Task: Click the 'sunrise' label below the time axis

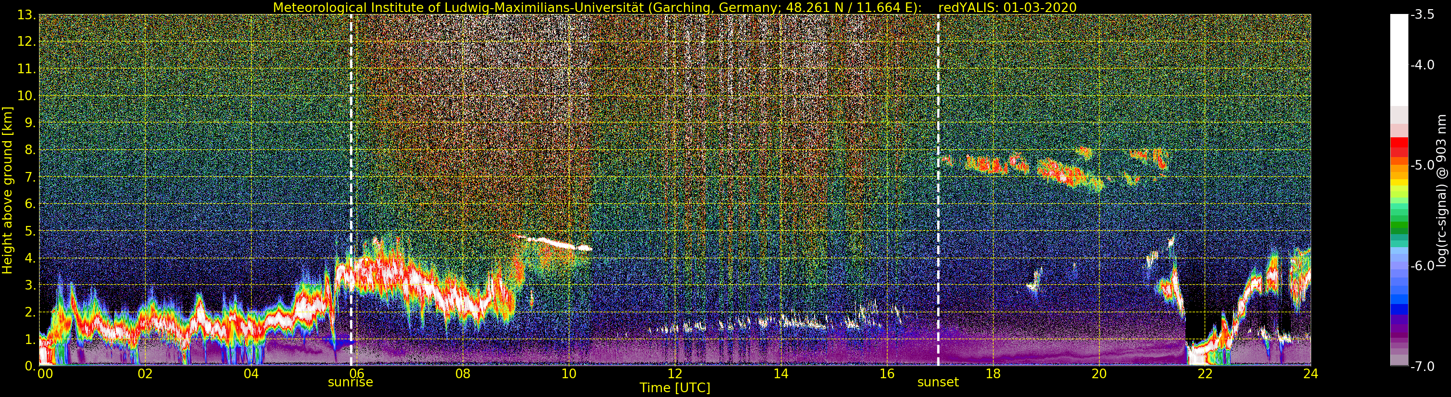Action: tap(350, 382)
